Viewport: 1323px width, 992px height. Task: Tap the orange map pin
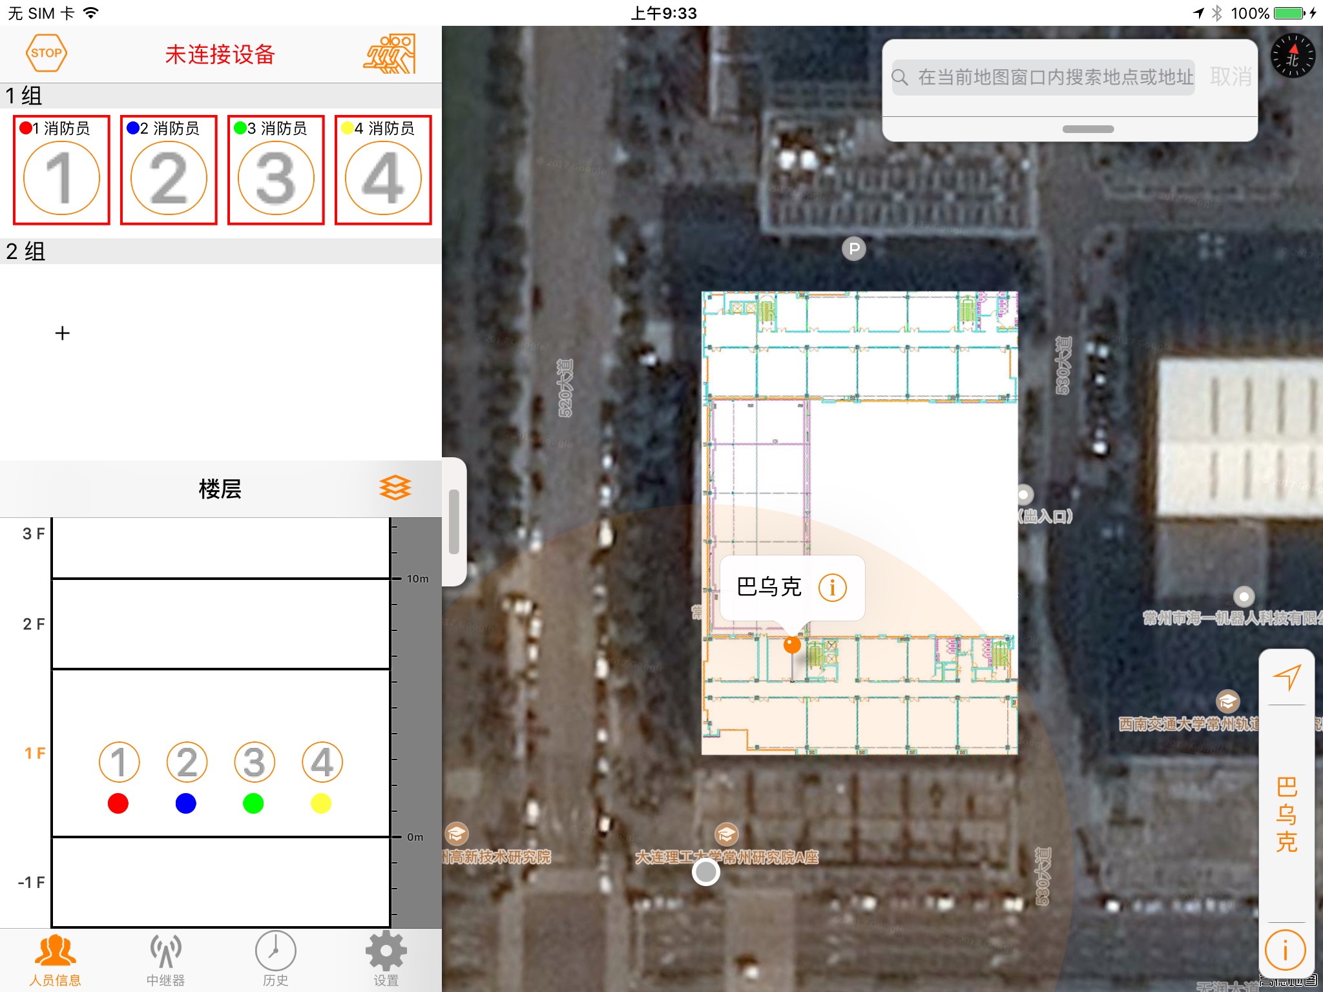pos(792,645)
